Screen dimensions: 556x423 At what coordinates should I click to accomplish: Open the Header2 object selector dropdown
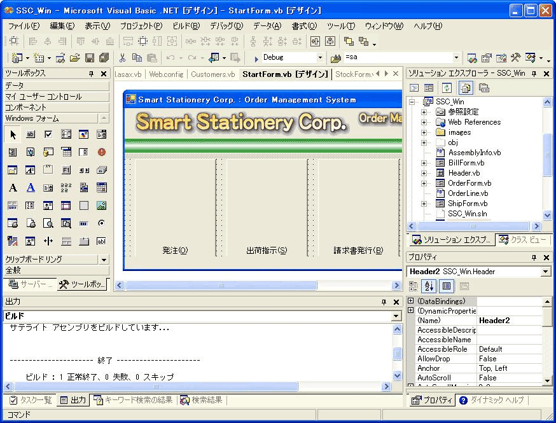pyautogui.click(x=545, y=272)
